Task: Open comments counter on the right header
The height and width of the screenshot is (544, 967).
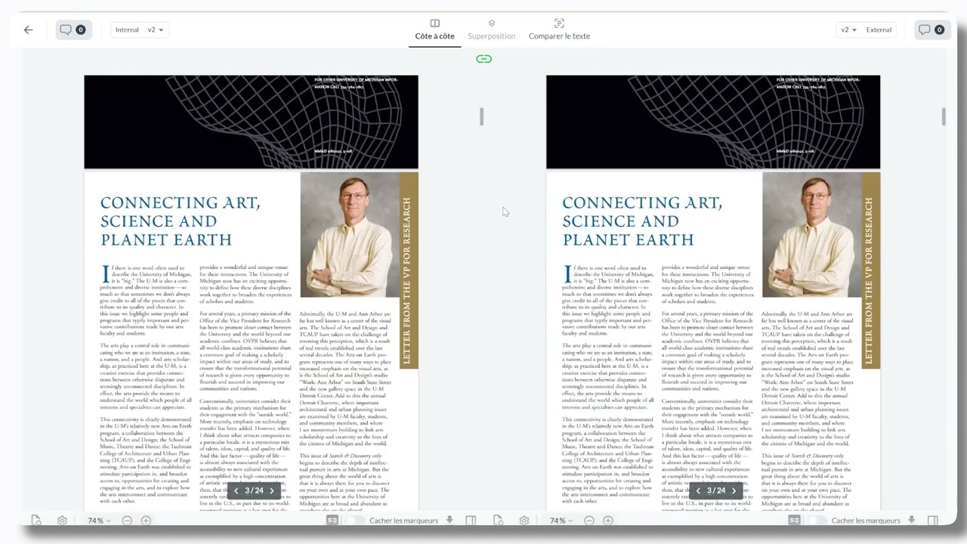Action: pos(931,30)
